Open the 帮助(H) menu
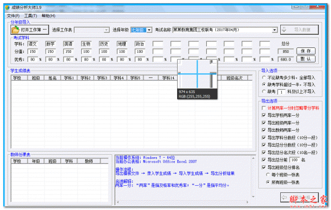Screen dimensions: 331x210 49,16
